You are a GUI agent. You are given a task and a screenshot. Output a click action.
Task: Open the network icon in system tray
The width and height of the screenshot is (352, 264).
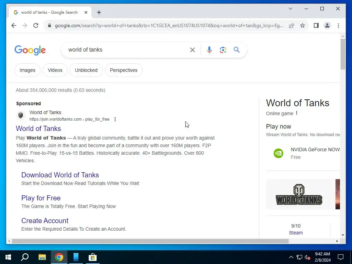pyautogui.click(x=299, y=257)
